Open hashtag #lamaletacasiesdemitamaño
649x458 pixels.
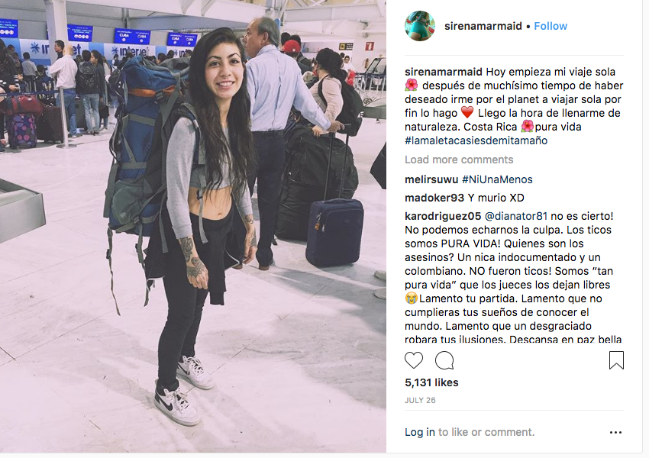[476, 140]
